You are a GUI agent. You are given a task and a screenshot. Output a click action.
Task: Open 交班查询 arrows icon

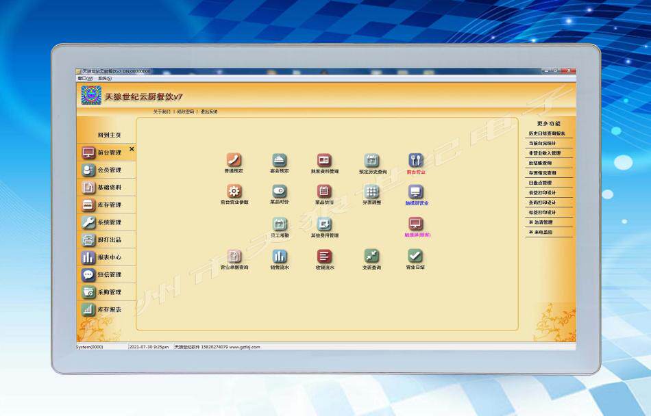371,256
